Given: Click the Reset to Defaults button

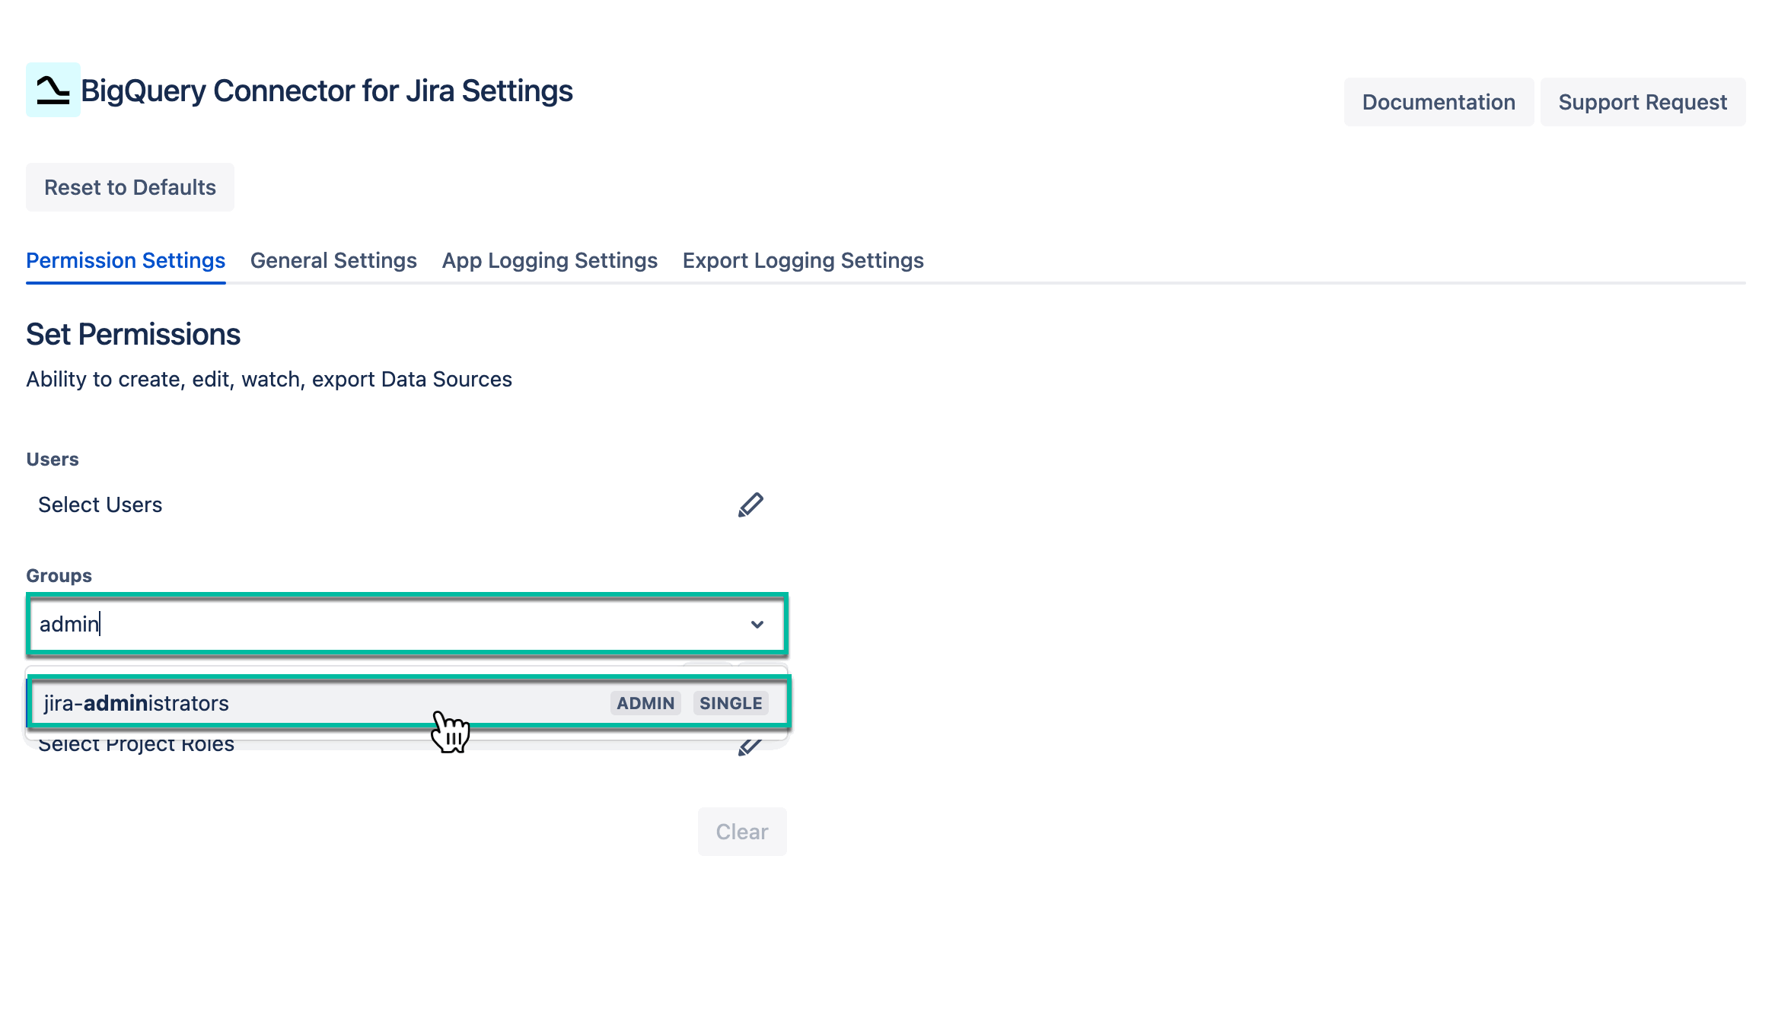Looking at the screenshot, I should (x=129, y=187).
